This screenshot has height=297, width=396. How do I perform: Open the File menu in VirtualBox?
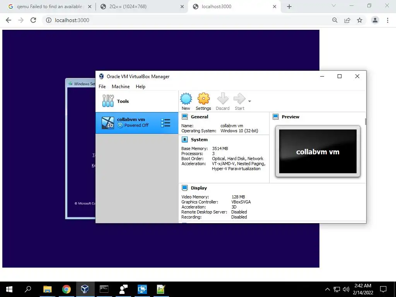click(x=102, y=86)
